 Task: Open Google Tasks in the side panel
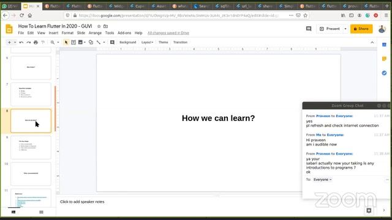(384, 73)
